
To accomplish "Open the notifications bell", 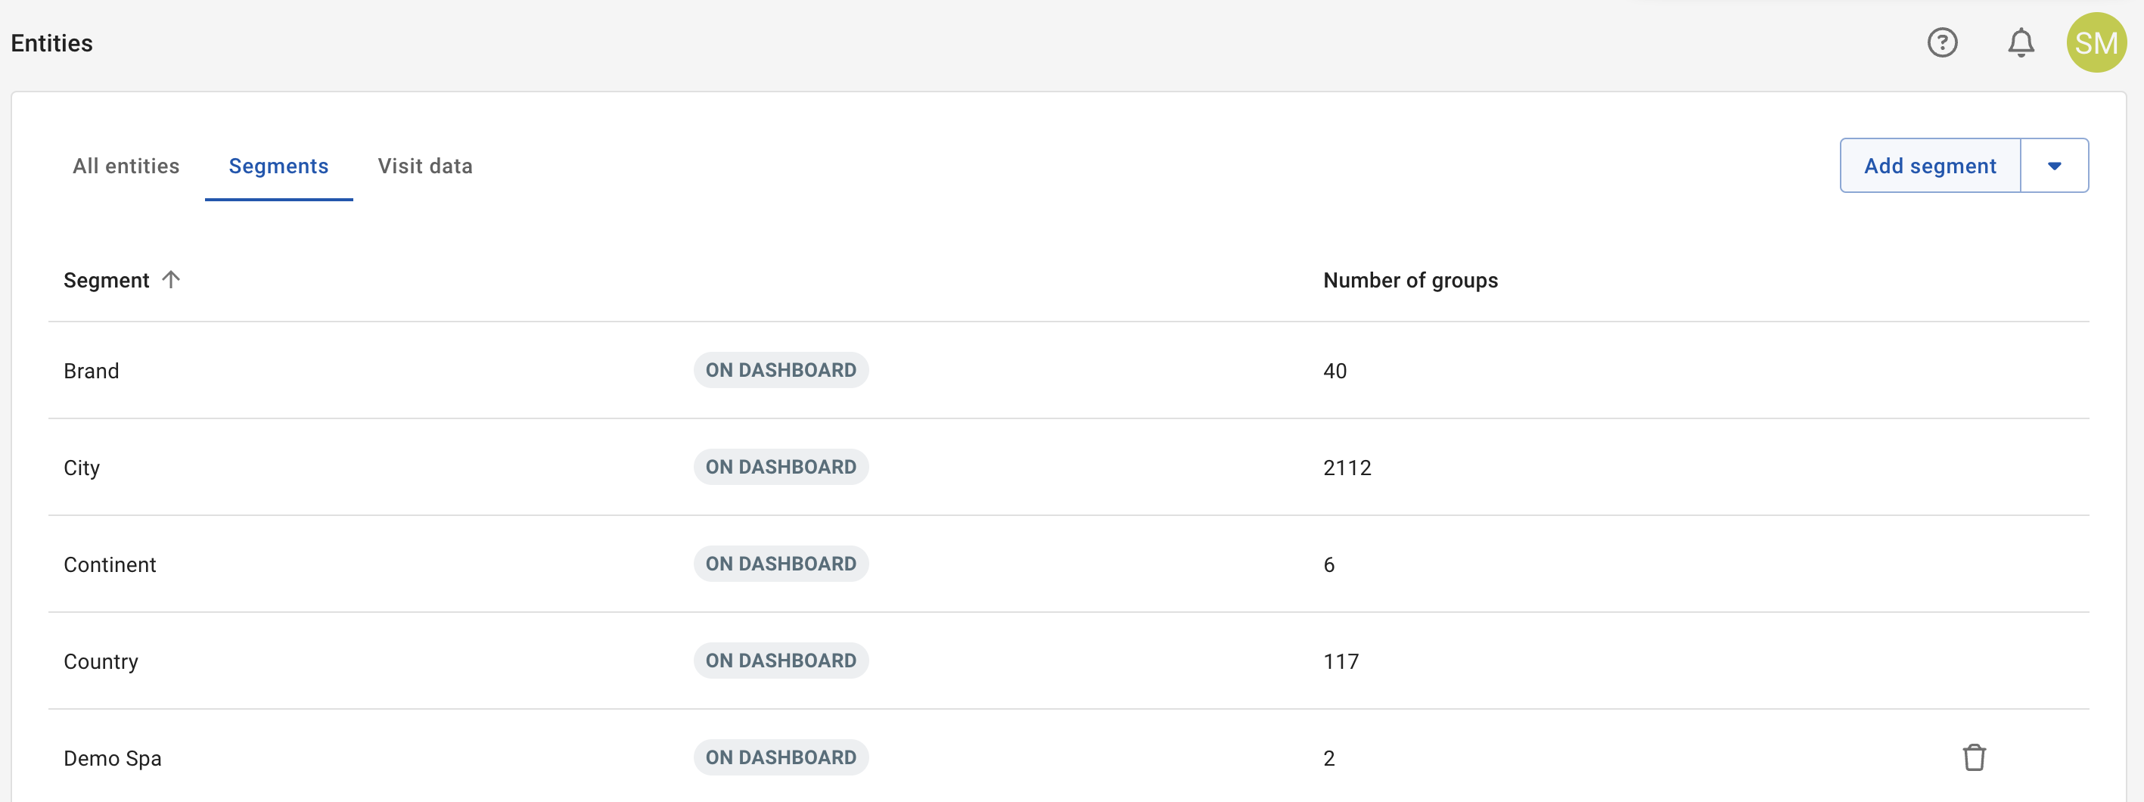I will click(x=2020, y=42).
